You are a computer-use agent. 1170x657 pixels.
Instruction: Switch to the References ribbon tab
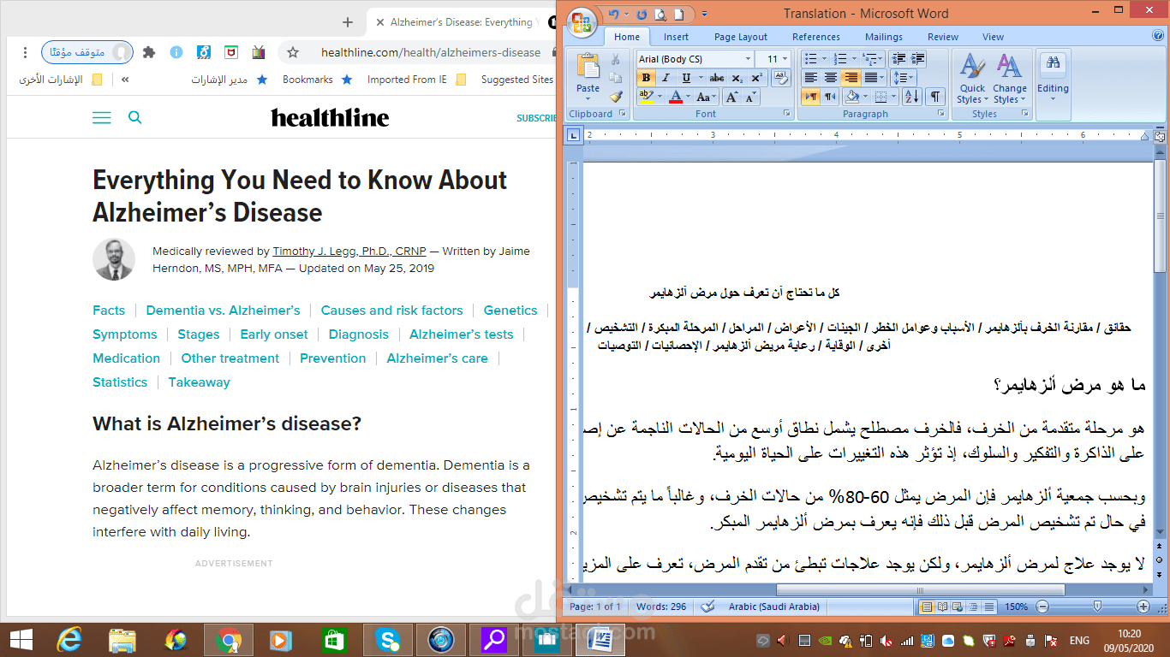point(816,37)
